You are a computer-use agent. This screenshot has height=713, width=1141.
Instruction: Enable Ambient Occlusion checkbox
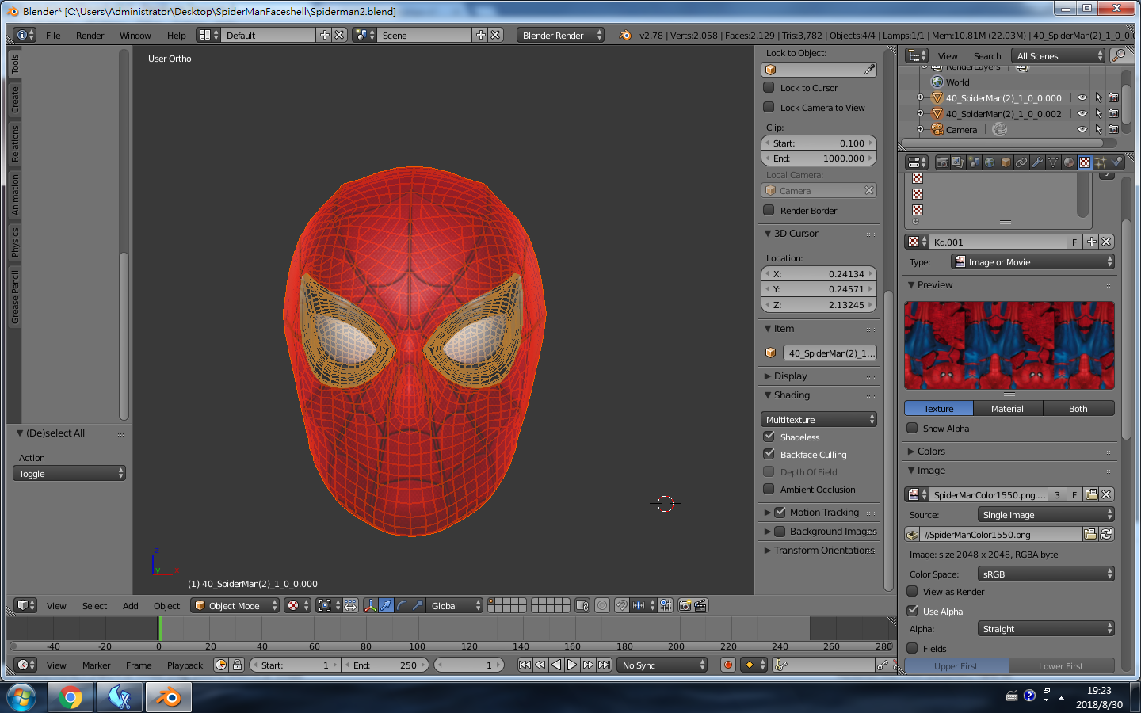point(769,489)
